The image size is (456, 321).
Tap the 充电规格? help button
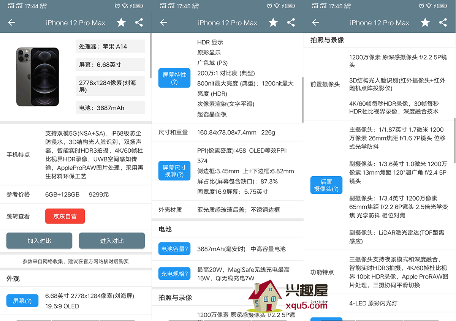click(174, 274)
